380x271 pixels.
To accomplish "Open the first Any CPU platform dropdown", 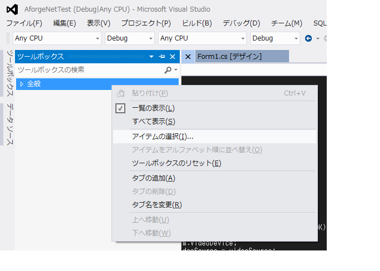I will click(x=57, y=38).
